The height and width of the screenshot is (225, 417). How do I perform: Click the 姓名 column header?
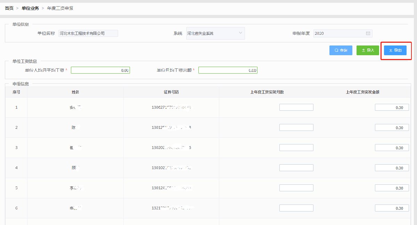click(75, 92)
